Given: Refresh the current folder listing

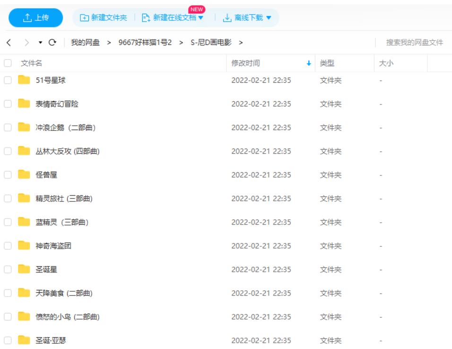Looking at the screenshot, I should (x=52, y=43).
